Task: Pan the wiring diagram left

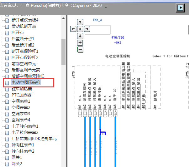Action: click(x=73, y=29)
